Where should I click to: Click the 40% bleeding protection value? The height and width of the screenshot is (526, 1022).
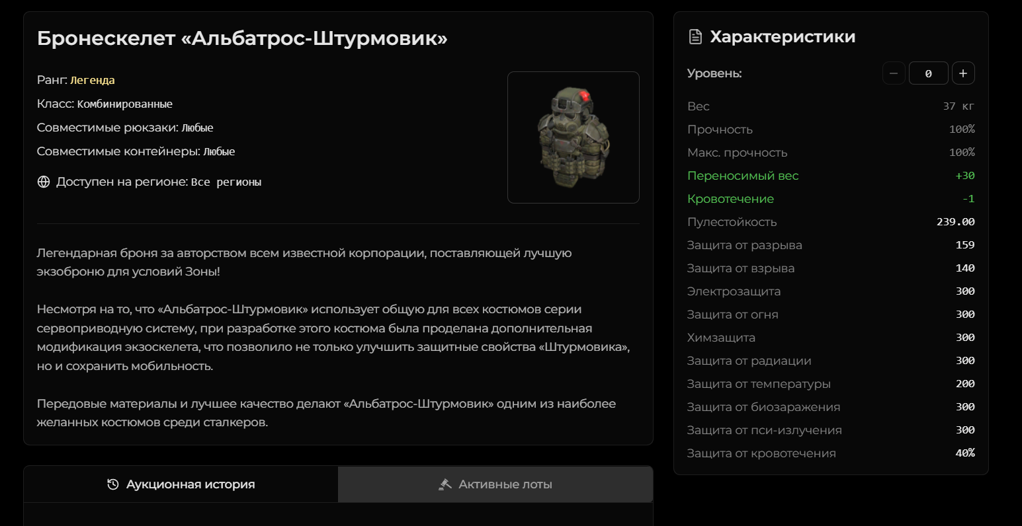(965, 453)
